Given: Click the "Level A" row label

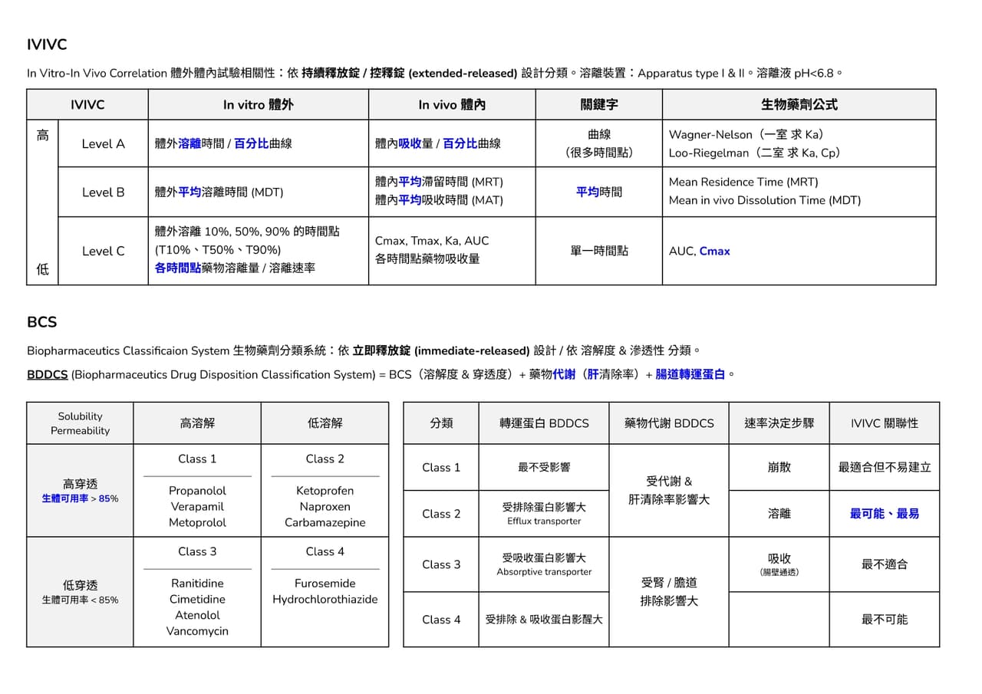Looking at the screenshot, I should point(103,143).
